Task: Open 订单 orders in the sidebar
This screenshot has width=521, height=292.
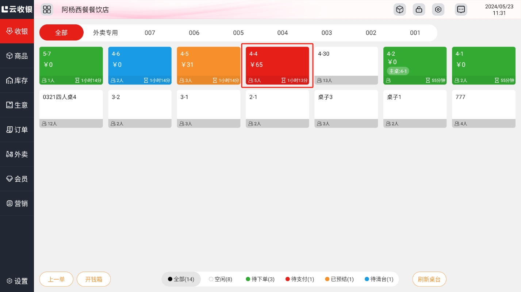Action: click(17, 130)
